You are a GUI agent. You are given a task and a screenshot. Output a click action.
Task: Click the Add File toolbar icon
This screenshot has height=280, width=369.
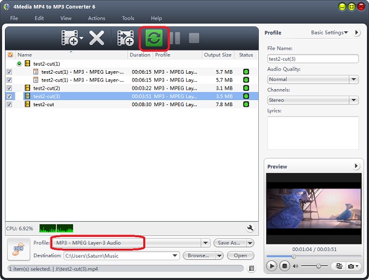click(71, 39)
